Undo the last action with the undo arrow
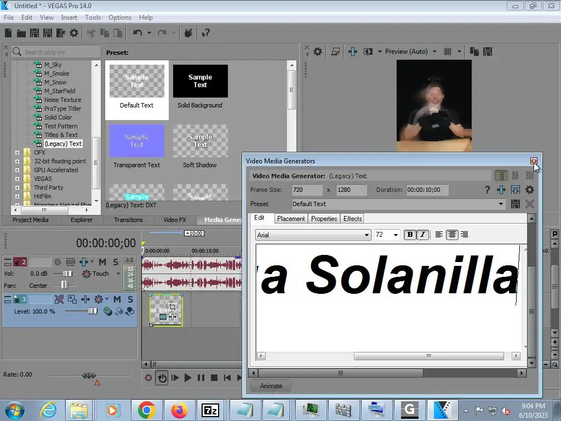Image resolution: width=561 pixels, height=421 pixels. coord(137,33)
